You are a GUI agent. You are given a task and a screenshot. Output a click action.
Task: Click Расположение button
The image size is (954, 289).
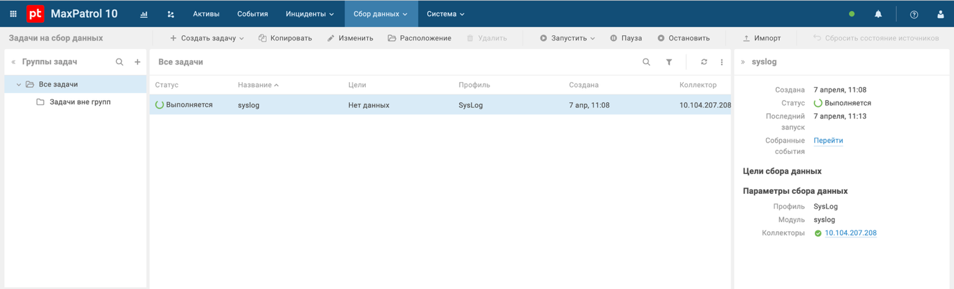[x=420, y=38]
